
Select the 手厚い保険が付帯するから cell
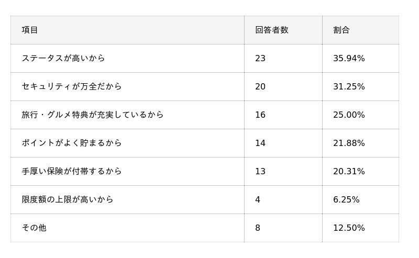[x=72, y=171]
